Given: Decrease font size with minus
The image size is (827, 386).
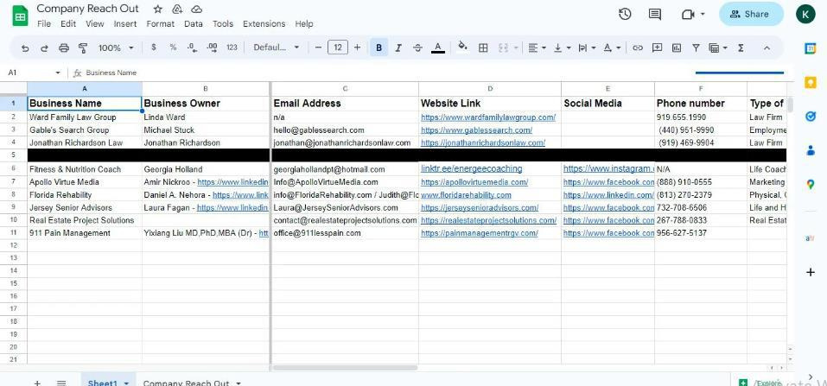Looking at the screenshot, I should (318, 47).
